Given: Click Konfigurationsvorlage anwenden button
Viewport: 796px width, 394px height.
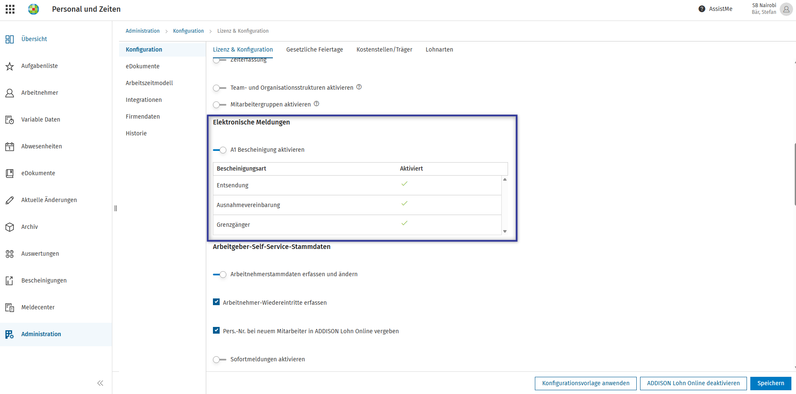Looking at the screenshot, I should 586,384.
